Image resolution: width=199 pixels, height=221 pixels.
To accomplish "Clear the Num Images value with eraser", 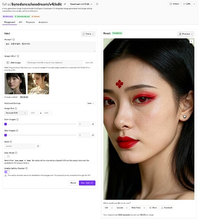I will point(93,124).
